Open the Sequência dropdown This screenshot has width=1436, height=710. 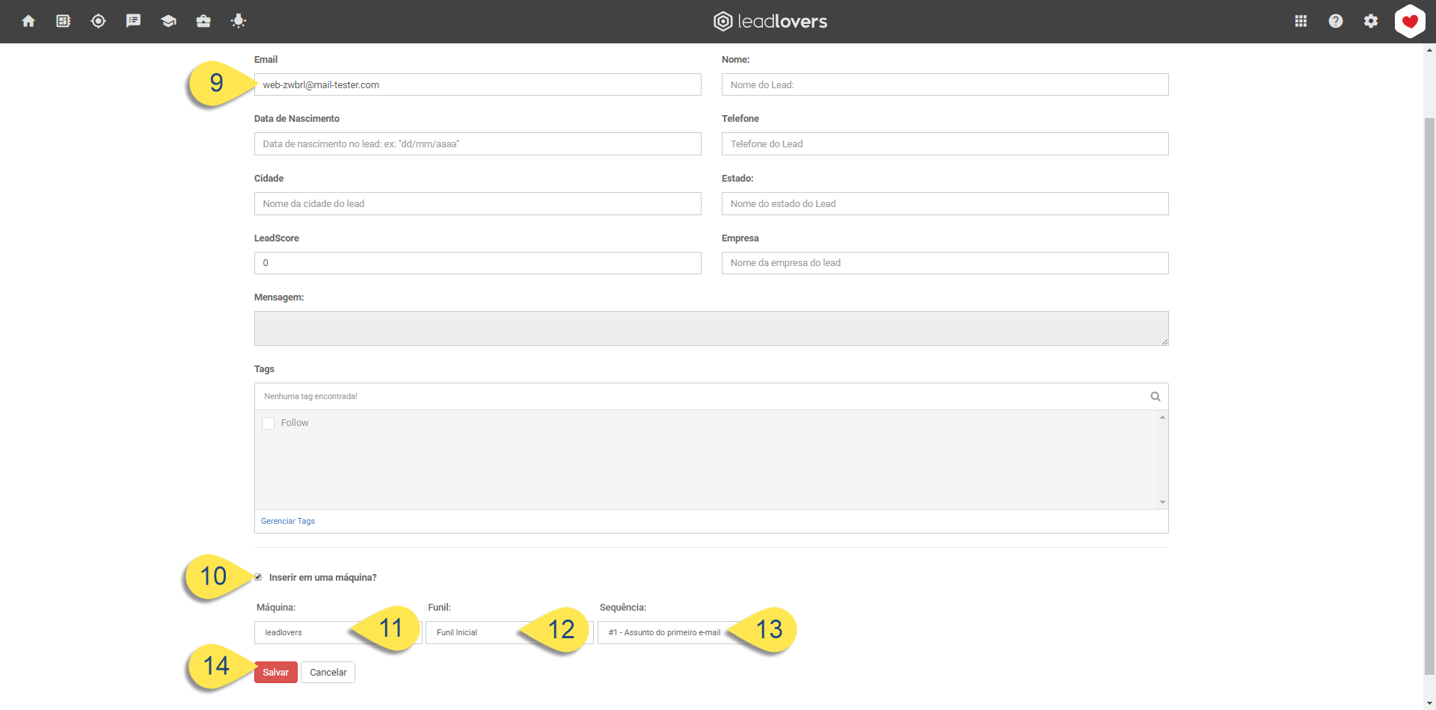click(x=681, y=632)
